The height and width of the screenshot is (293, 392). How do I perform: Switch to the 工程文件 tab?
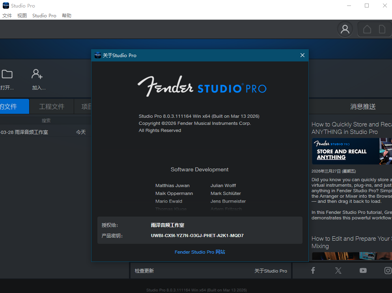pos(51,106)
